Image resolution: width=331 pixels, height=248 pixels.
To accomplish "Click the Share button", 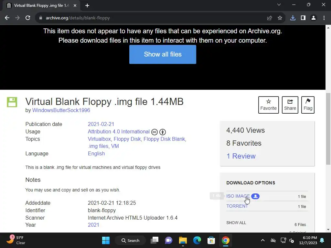I will 290,105.
